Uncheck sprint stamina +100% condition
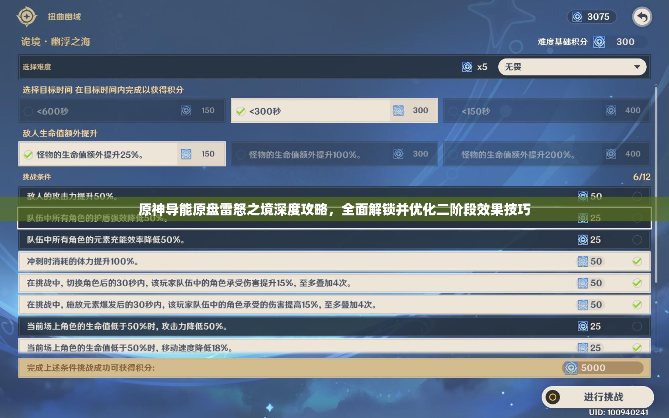This screenshot has width=669, height=418. (637, 261)
